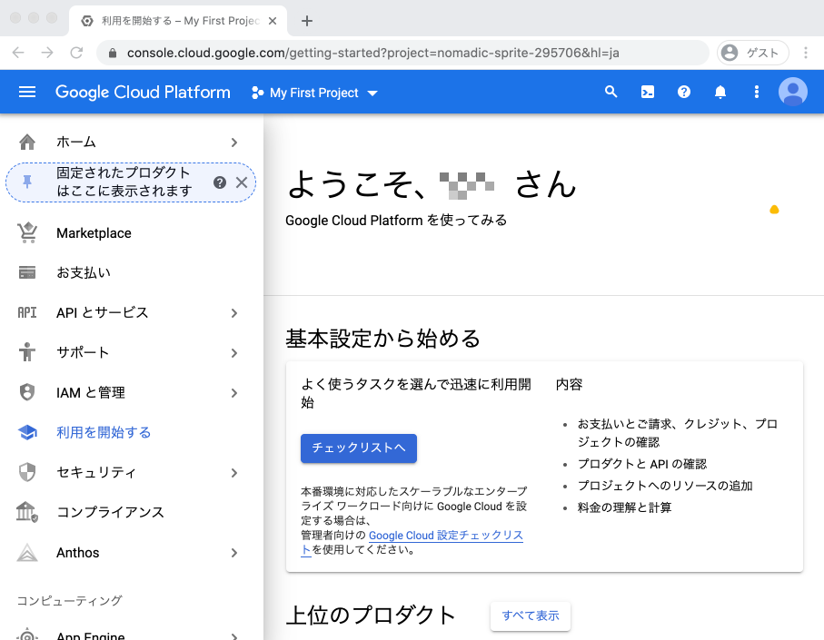Dismiss the pinned products hint

coord(242,182)
